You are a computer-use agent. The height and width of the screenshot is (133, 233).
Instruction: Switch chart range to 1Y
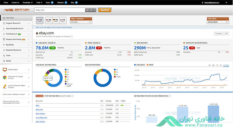tap(217, 65)
